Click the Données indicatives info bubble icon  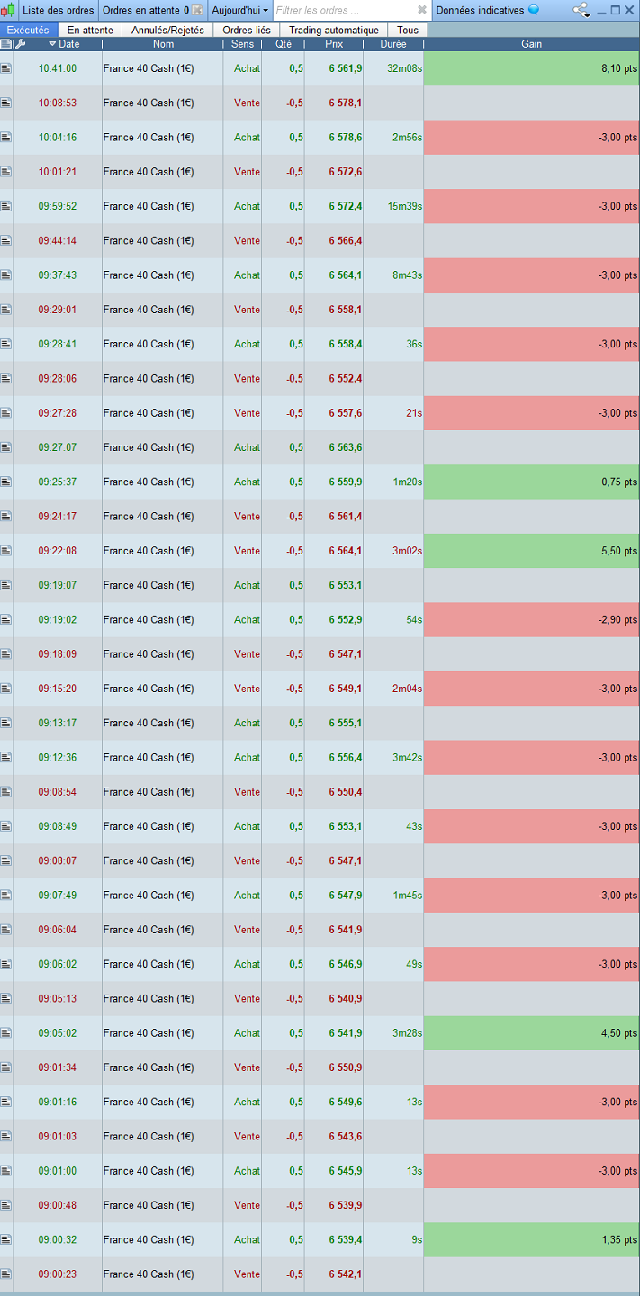point(534,10)
